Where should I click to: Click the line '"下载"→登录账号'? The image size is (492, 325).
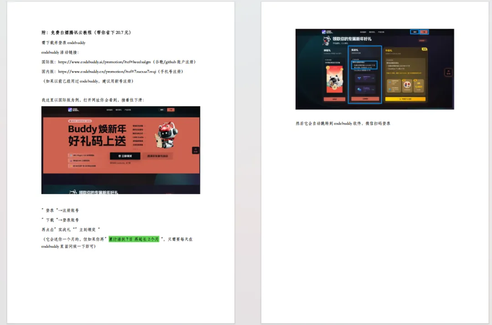tap(60, 220)
